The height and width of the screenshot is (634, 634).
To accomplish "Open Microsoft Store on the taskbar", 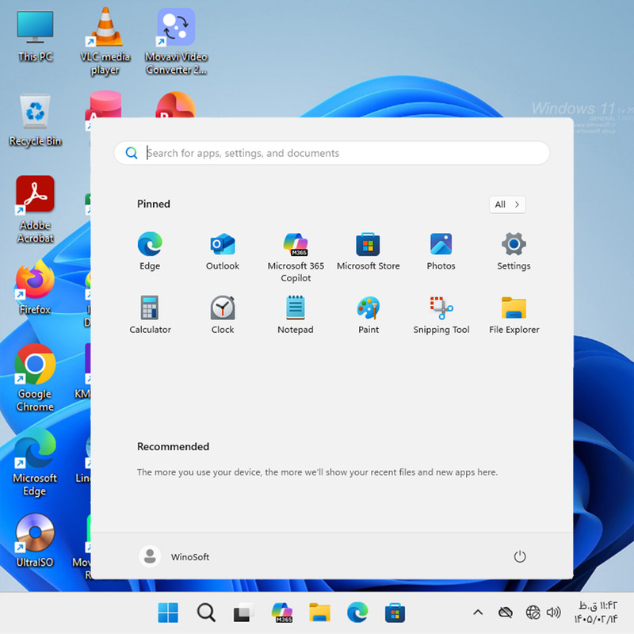I will tap(395, 613).
